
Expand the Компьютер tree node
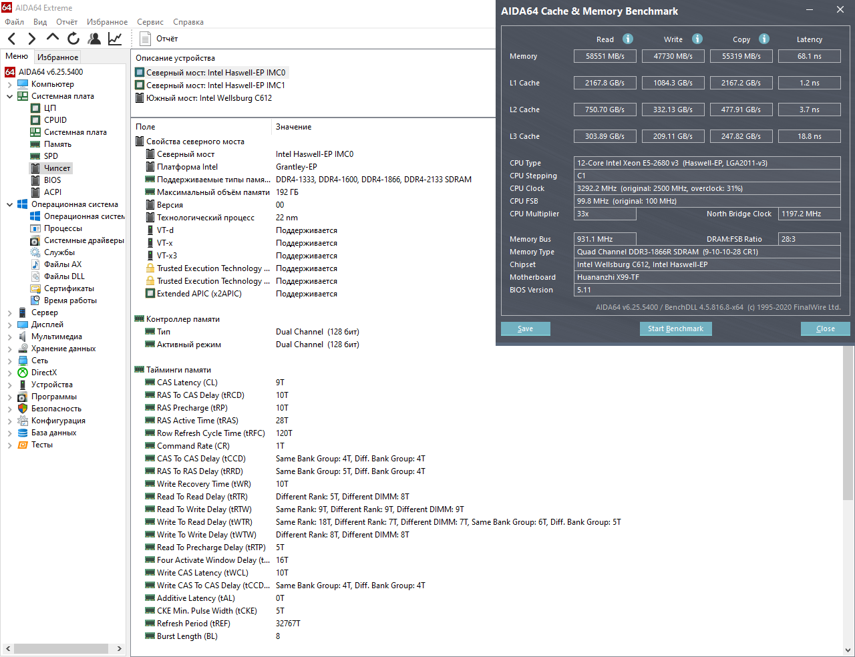[x=9, y=84]
